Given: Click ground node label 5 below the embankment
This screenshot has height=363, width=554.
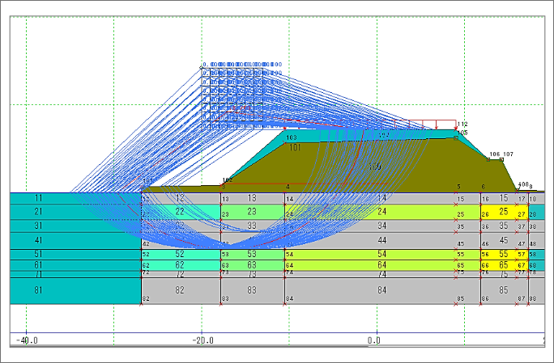Looking at the screenshot, I should [x=458, y=187].
